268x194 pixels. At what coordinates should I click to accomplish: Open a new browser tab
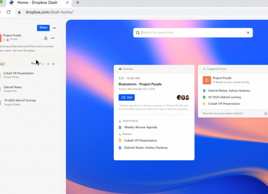78,3
